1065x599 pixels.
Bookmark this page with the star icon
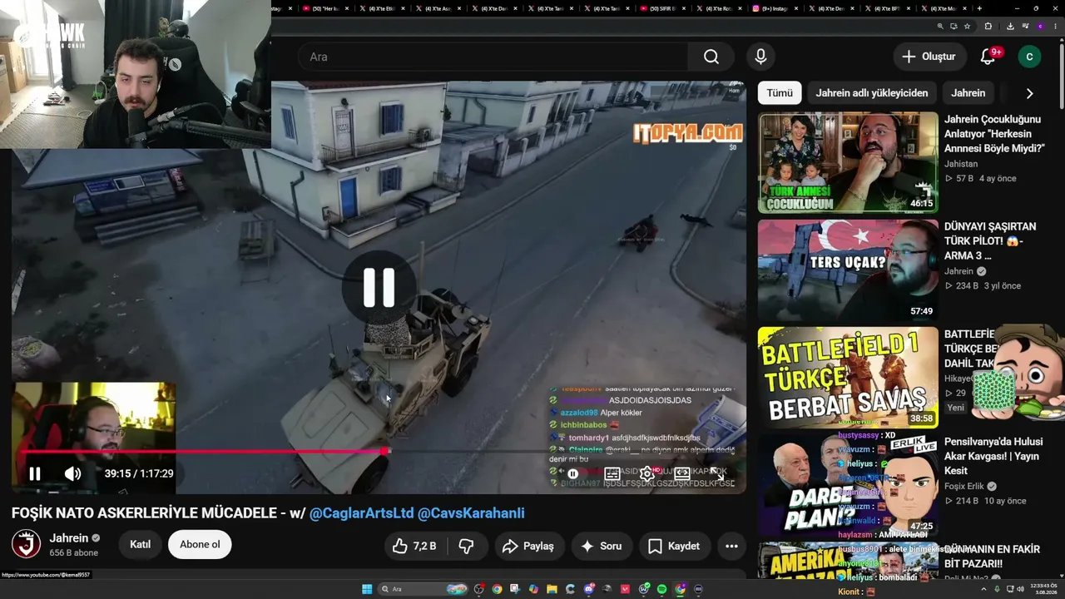click(x=967, y=26)
